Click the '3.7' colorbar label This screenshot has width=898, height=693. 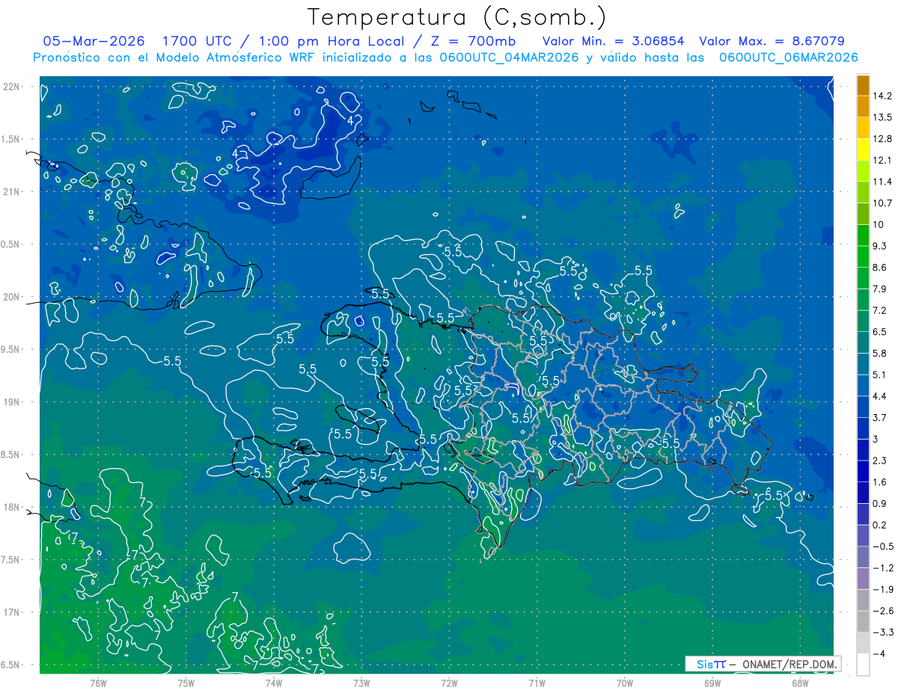[x=879, y=417]
